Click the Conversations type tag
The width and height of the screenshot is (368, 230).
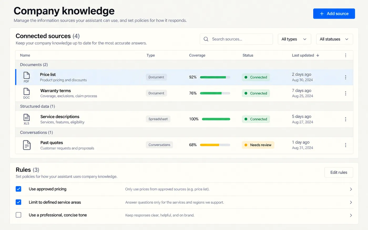pos(159,145)
